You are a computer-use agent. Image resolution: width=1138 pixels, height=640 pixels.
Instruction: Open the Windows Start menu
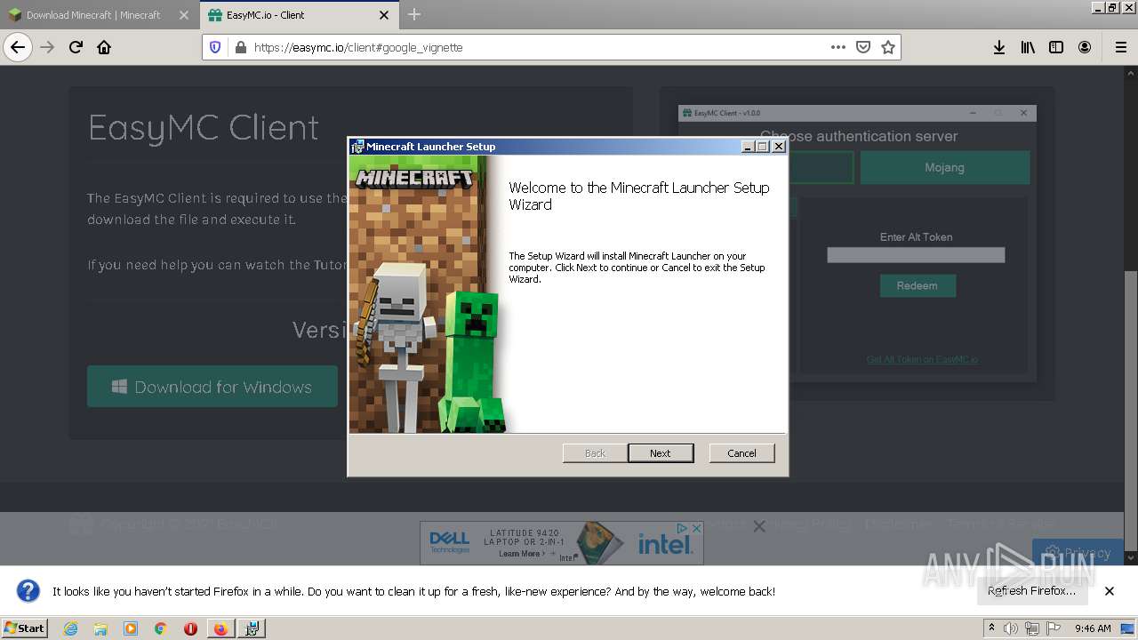click(x=25, y=628)
